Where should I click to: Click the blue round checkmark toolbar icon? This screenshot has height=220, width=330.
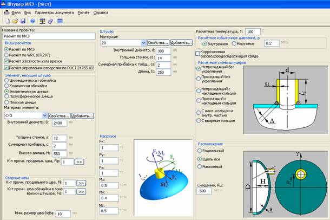coord(32,21)
